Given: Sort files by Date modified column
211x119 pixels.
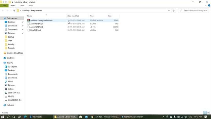Looking at the screenshot, I should (73, 16).
